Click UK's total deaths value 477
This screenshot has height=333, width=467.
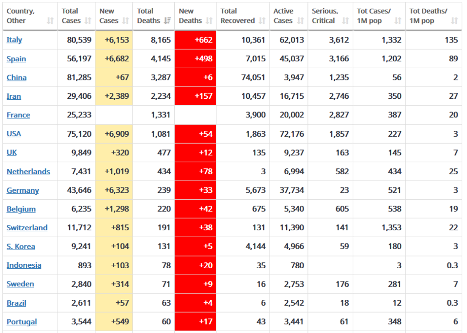(x=164, y=153)
